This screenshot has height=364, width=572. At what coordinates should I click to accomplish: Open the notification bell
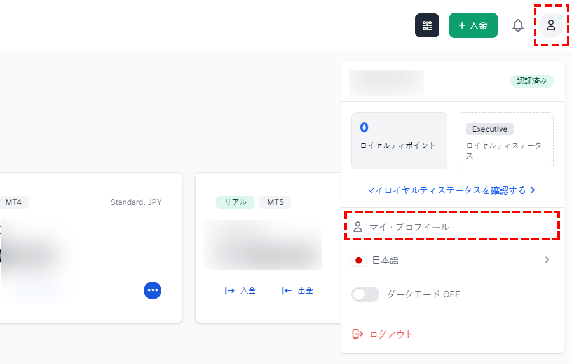[517, 25]
